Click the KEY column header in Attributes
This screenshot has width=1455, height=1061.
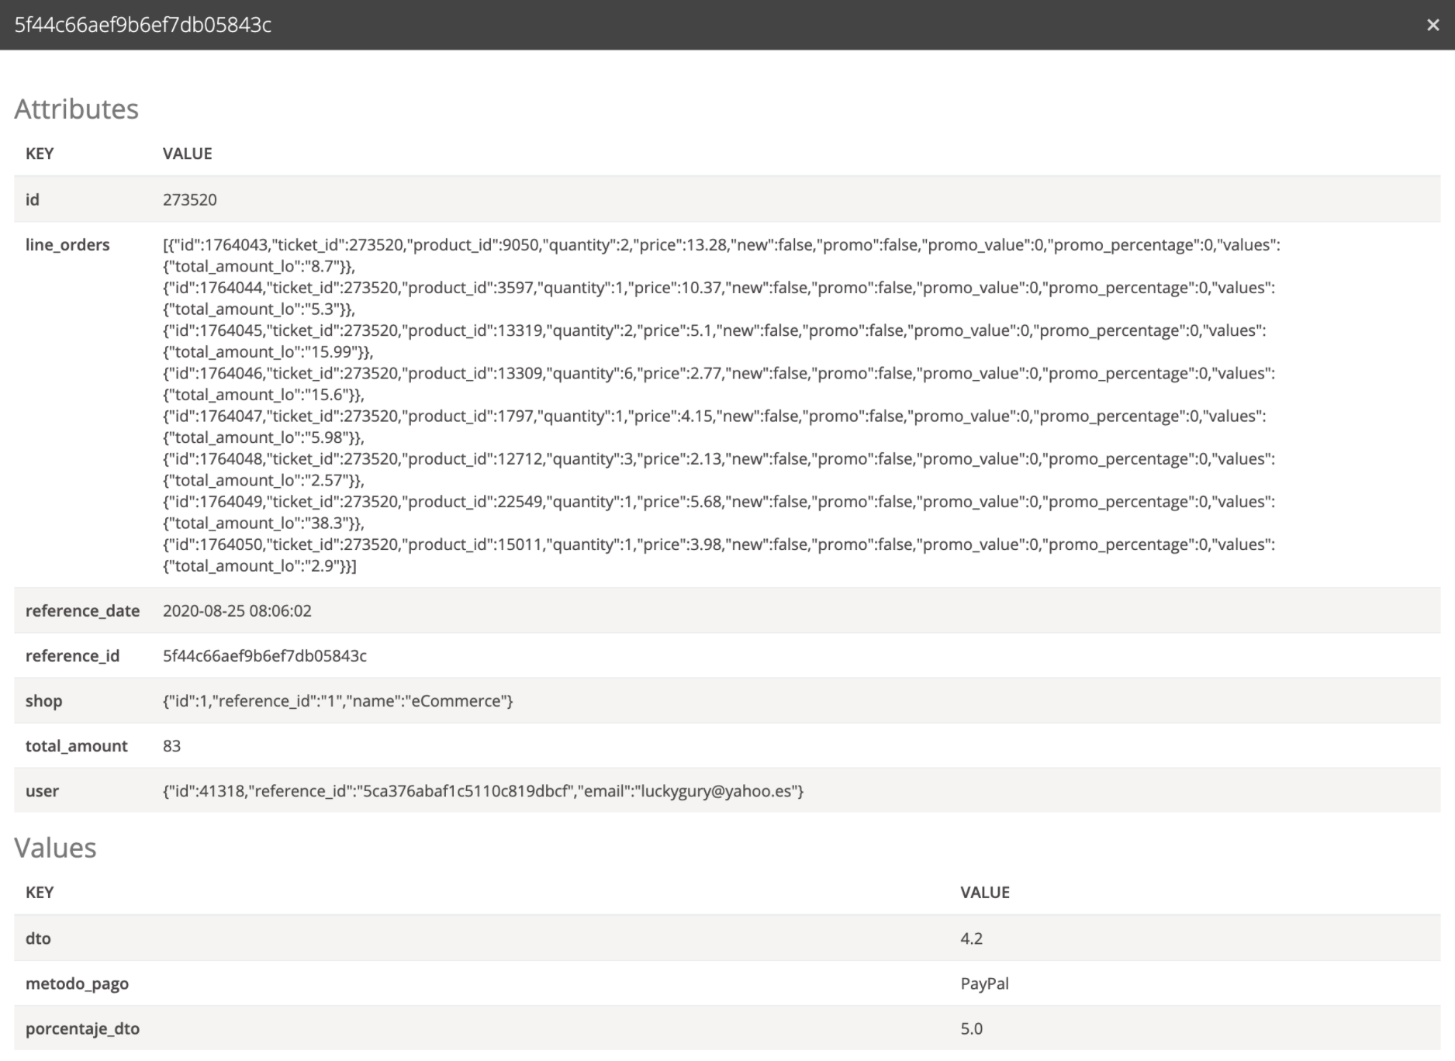click(x=40, y=153)
